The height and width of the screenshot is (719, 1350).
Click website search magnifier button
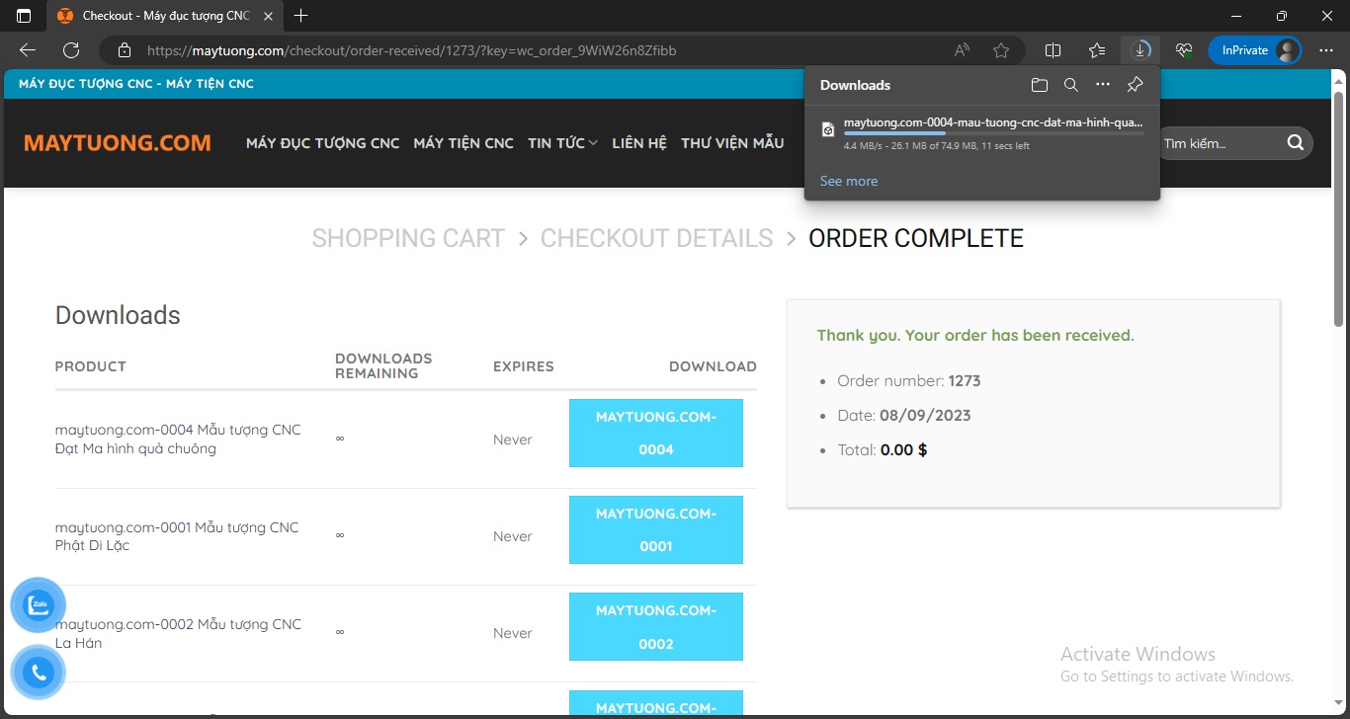click(1296, 143)
